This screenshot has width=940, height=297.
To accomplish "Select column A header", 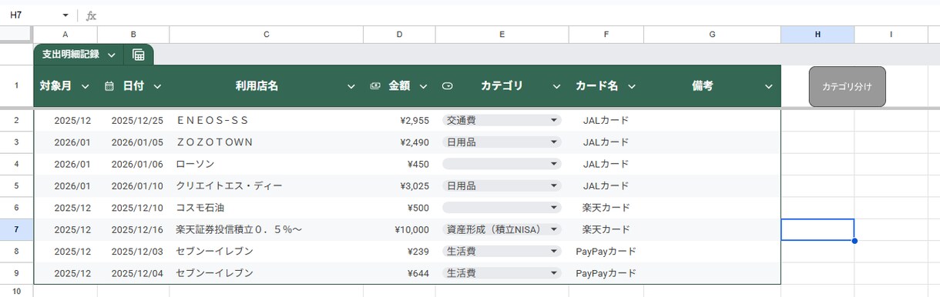I will click(65, 34).
